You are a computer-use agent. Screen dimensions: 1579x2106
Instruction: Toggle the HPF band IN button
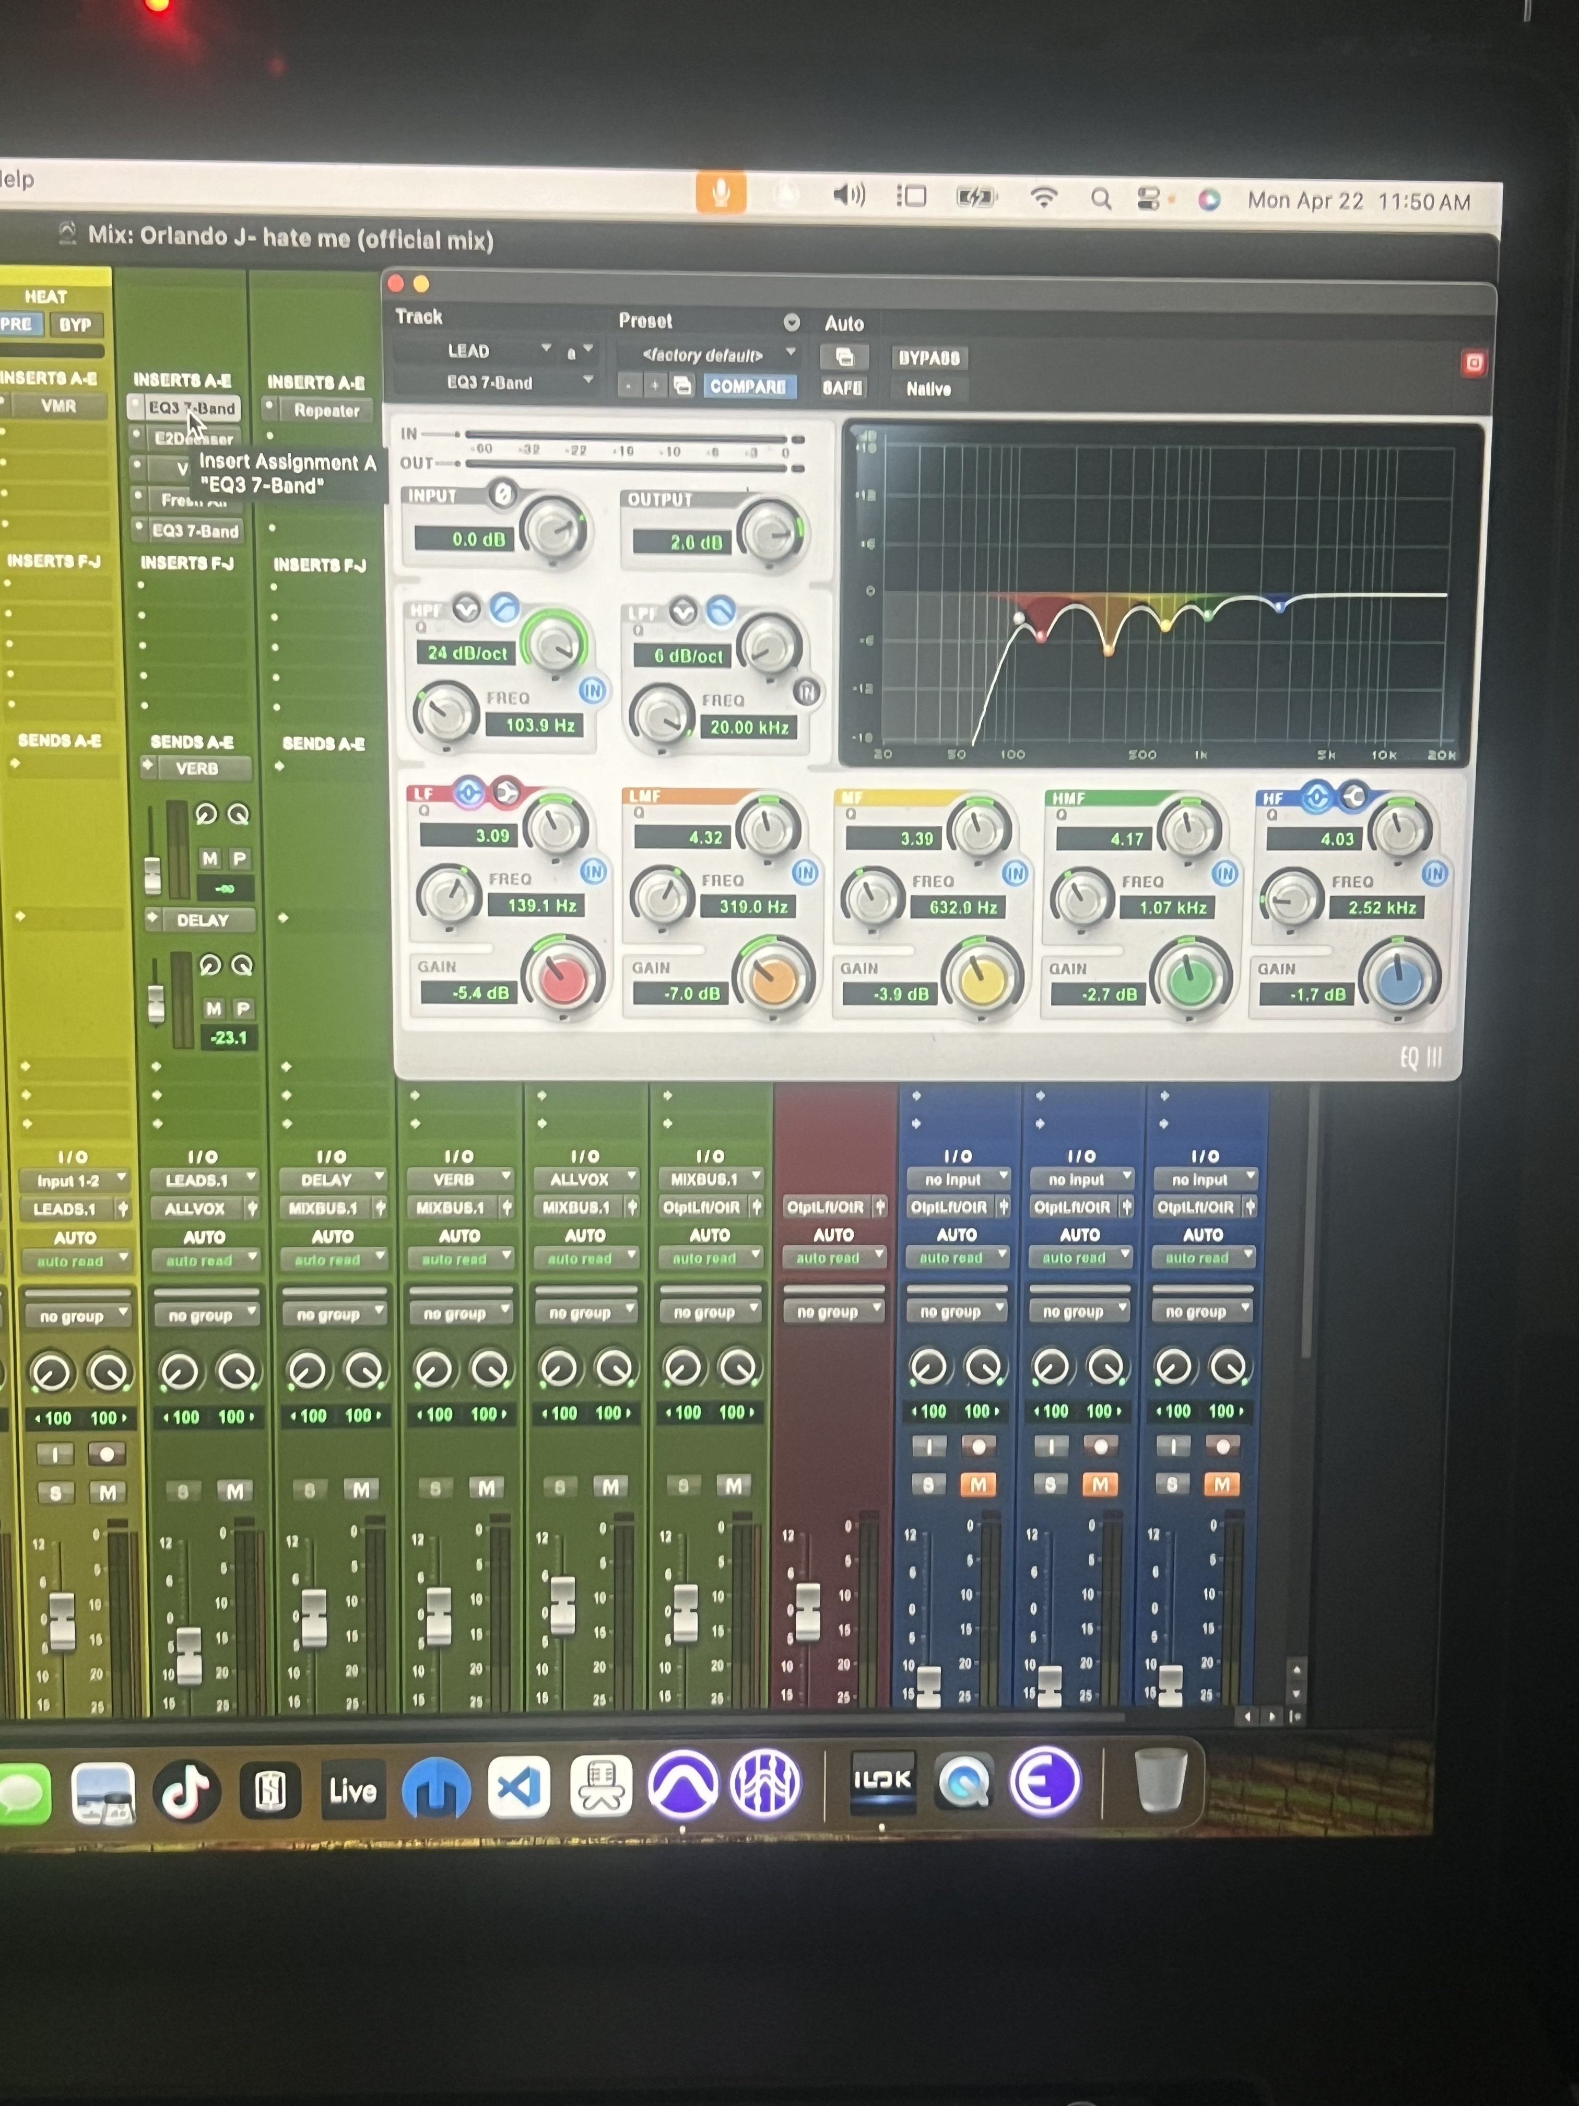pyautogui.click(x=592, y=691)
